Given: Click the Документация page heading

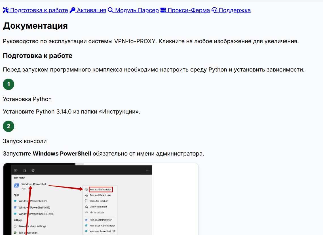Looking at the screenshot, I should pos(35,26).
